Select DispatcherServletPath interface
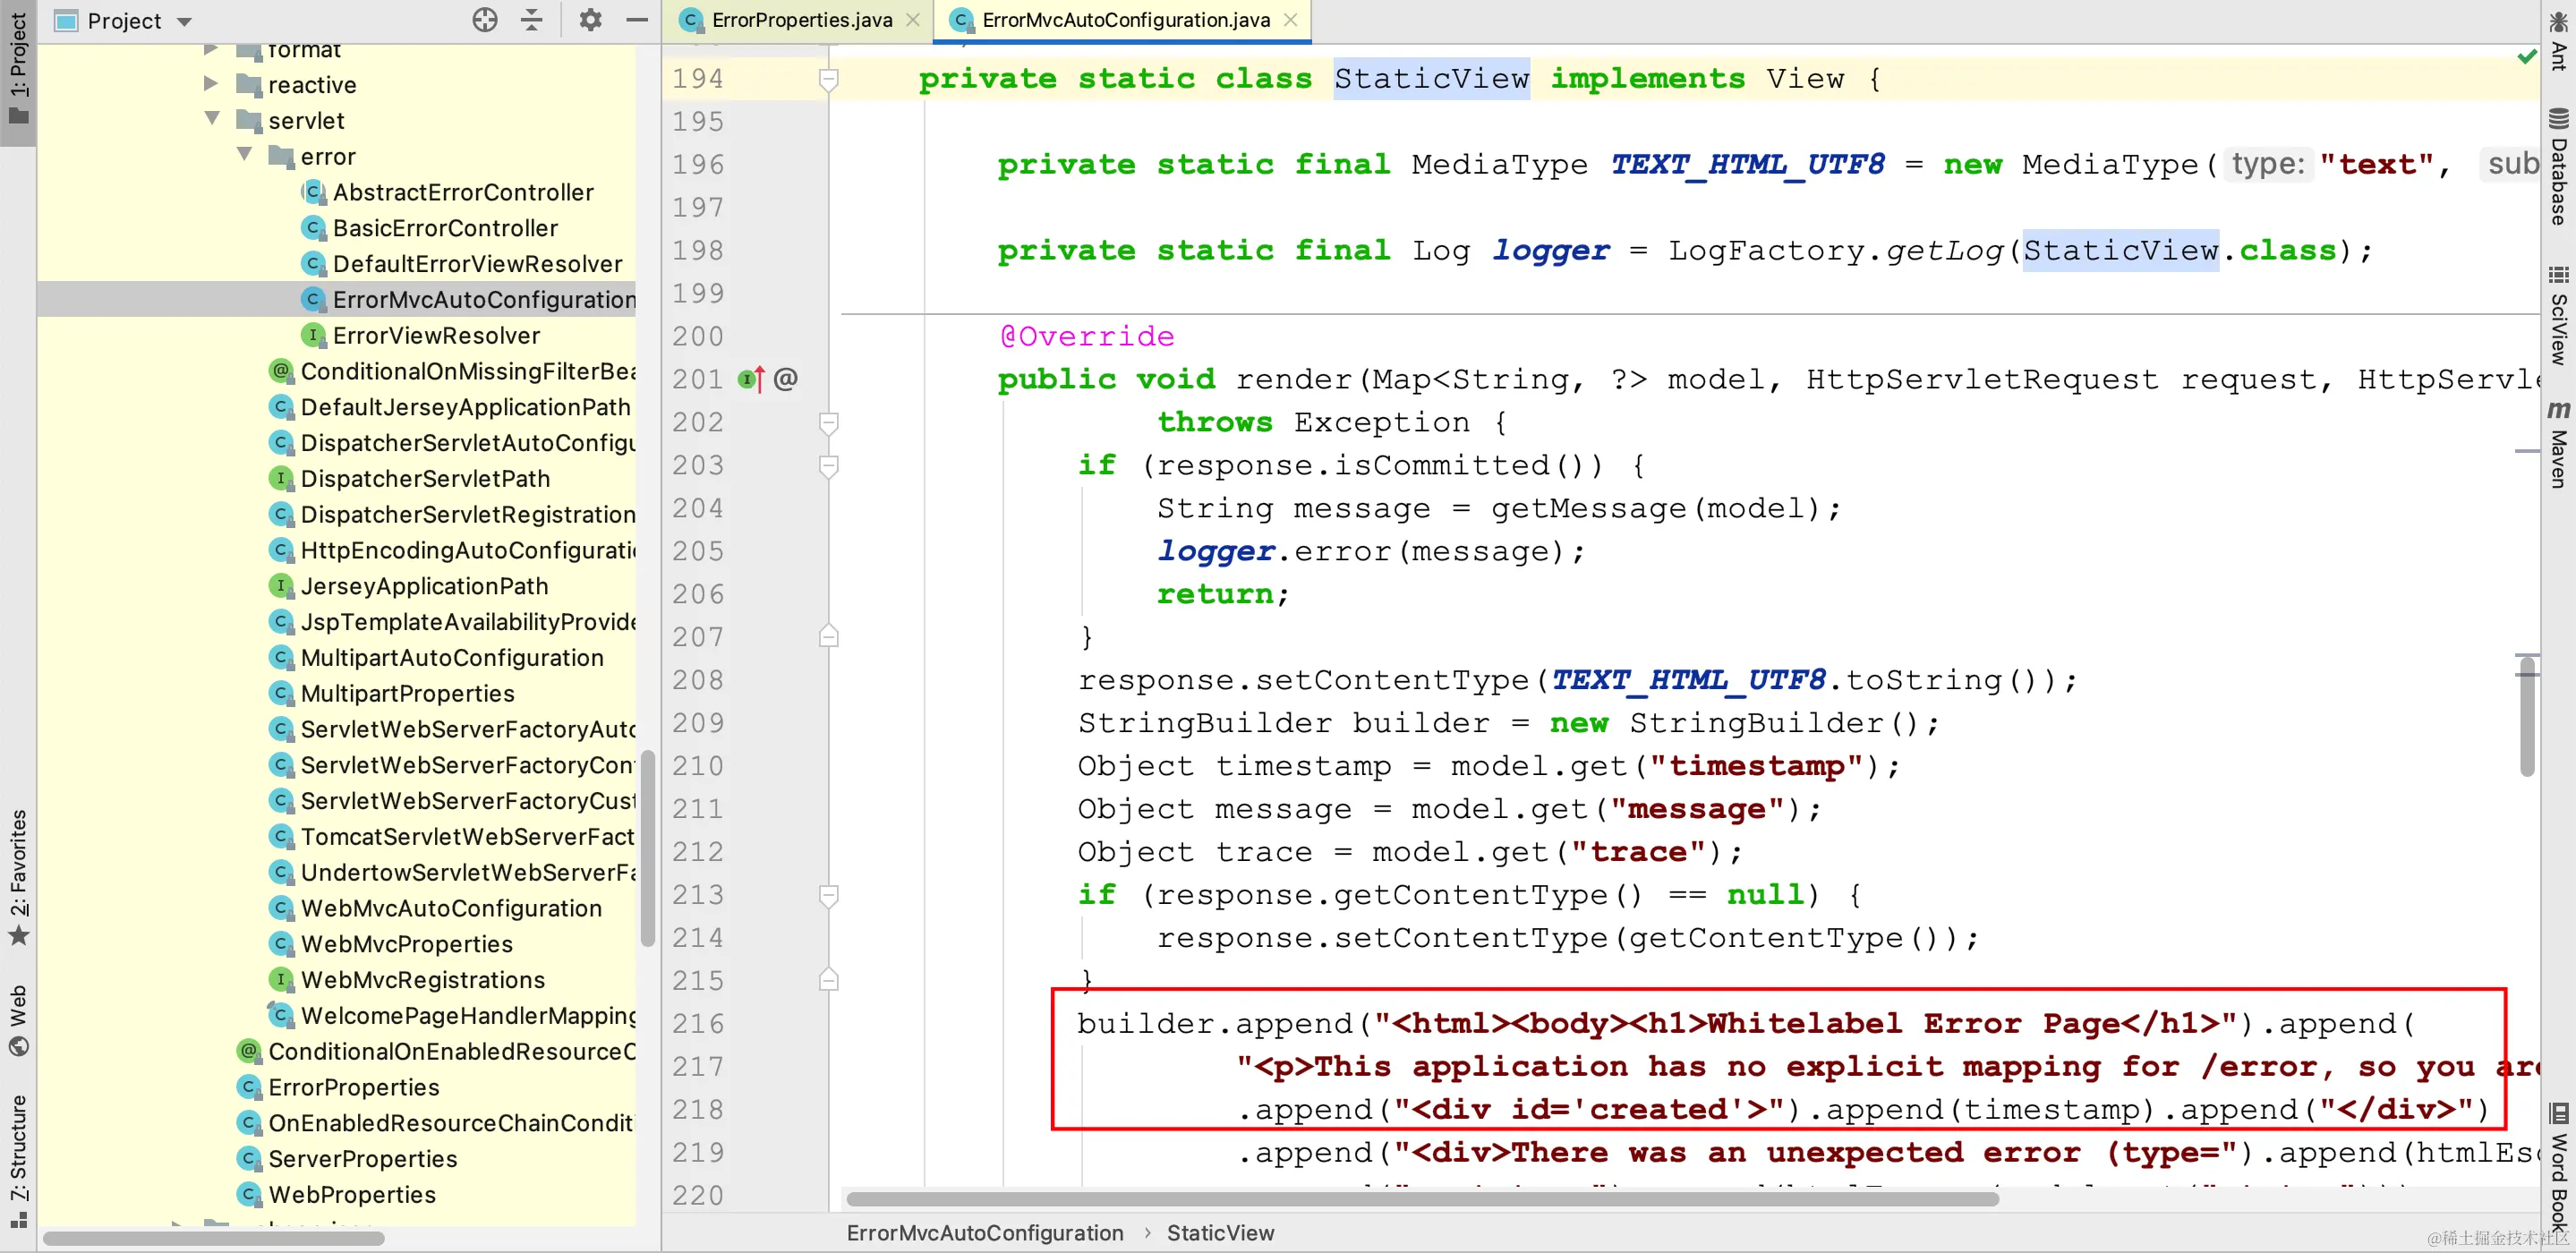Screen dimensions: 2576x1253 (425, 479)
